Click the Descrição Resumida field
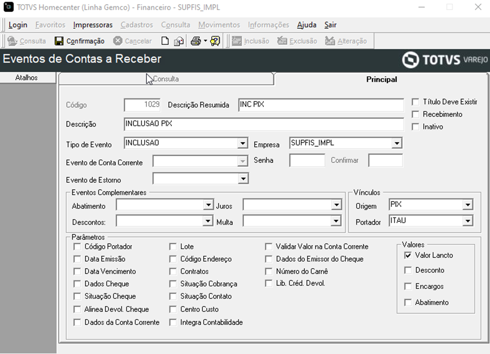The height and width of the screenshot is (354, 490). click(321, 105)
